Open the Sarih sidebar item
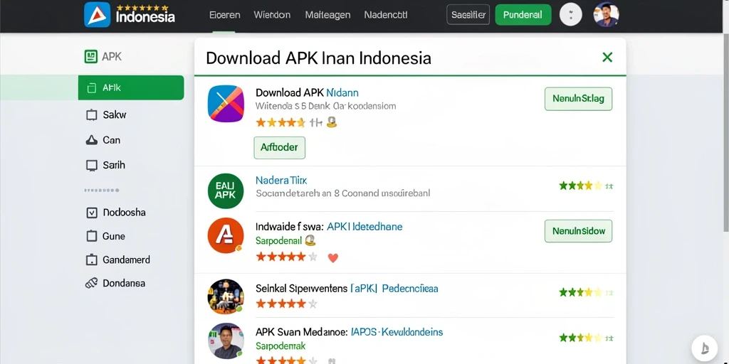Viewport: 729px width, 364px height. click(105, 165)
